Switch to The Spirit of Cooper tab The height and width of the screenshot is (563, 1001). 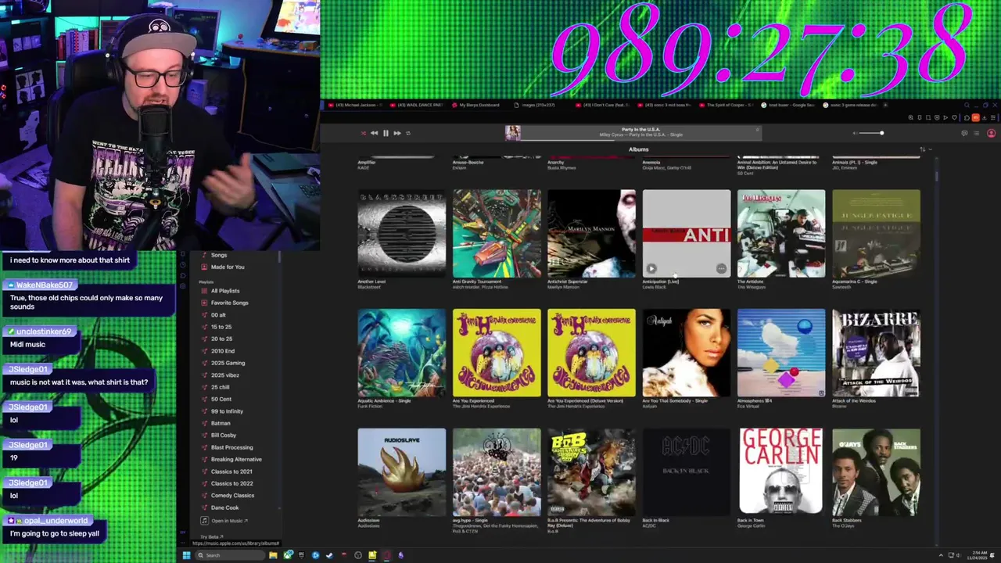pyautogui.click(x=728, y=105)
